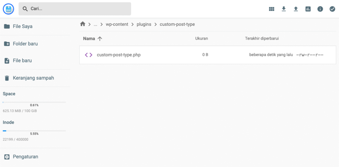Click the 0.61% space percentage
Screen dimensions: 339x167
point(34,105)
